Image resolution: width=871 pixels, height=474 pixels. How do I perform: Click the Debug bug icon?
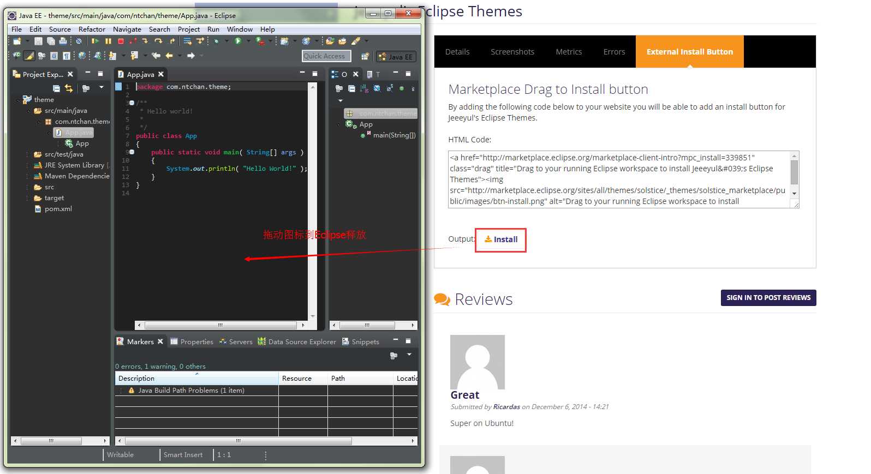[216, 41]
